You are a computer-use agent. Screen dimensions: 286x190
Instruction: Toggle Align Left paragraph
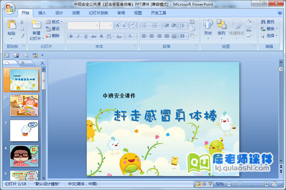coord(144,36)
